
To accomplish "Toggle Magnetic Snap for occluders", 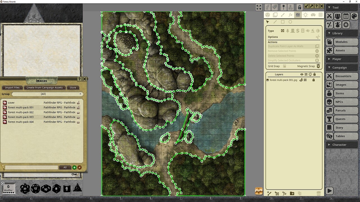I will (318, 66).
